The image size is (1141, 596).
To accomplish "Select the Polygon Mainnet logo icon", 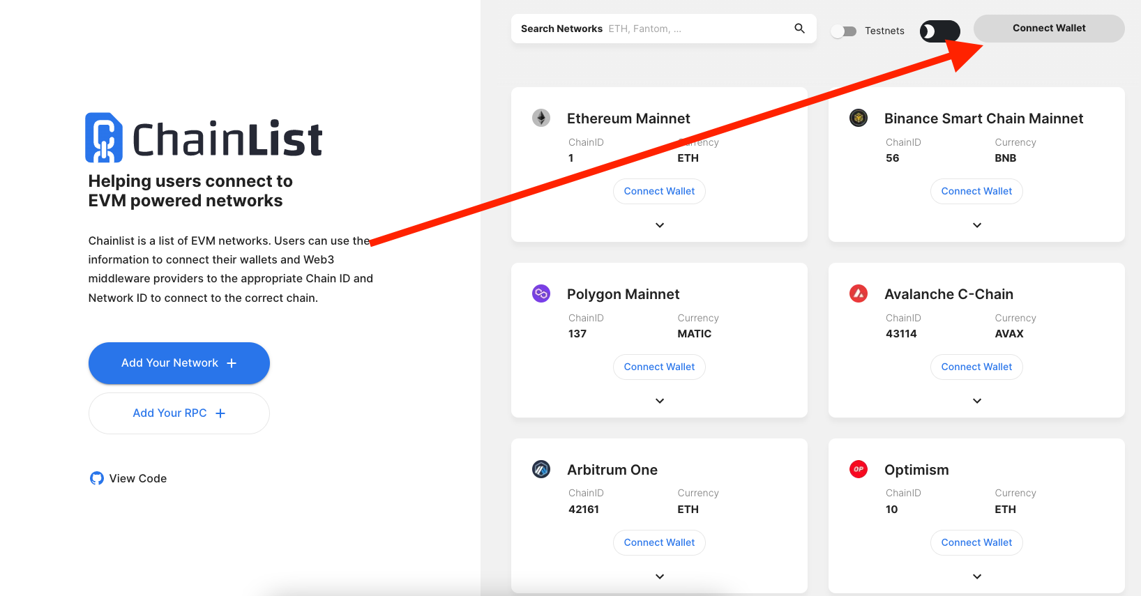I will click(x=541, y=293).
